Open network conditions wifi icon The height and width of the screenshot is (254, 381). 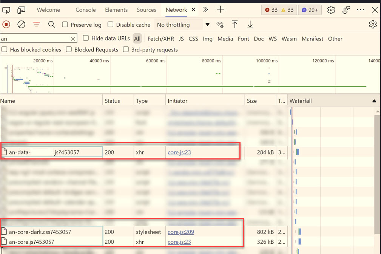[220, 25]
